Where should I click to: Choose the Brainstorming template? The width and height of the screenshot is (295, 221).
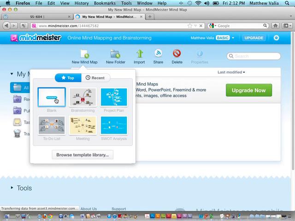(83, 97)
